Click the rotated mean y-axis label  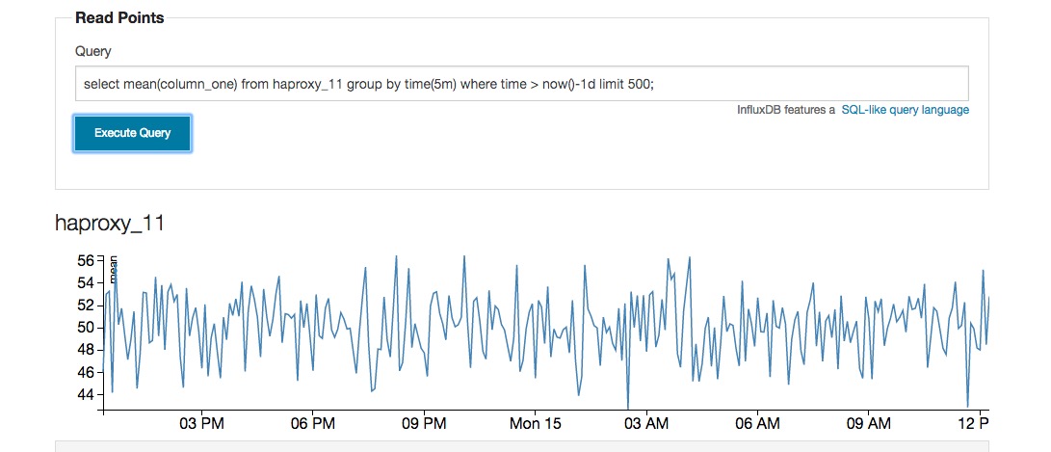coord(114,268)
